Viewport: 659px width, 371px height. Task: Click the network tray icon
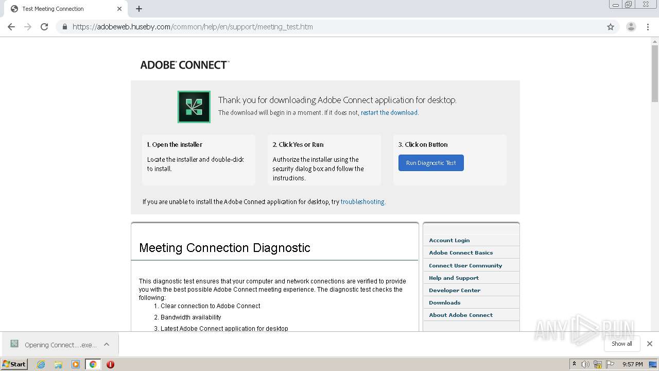coord(598,364)
